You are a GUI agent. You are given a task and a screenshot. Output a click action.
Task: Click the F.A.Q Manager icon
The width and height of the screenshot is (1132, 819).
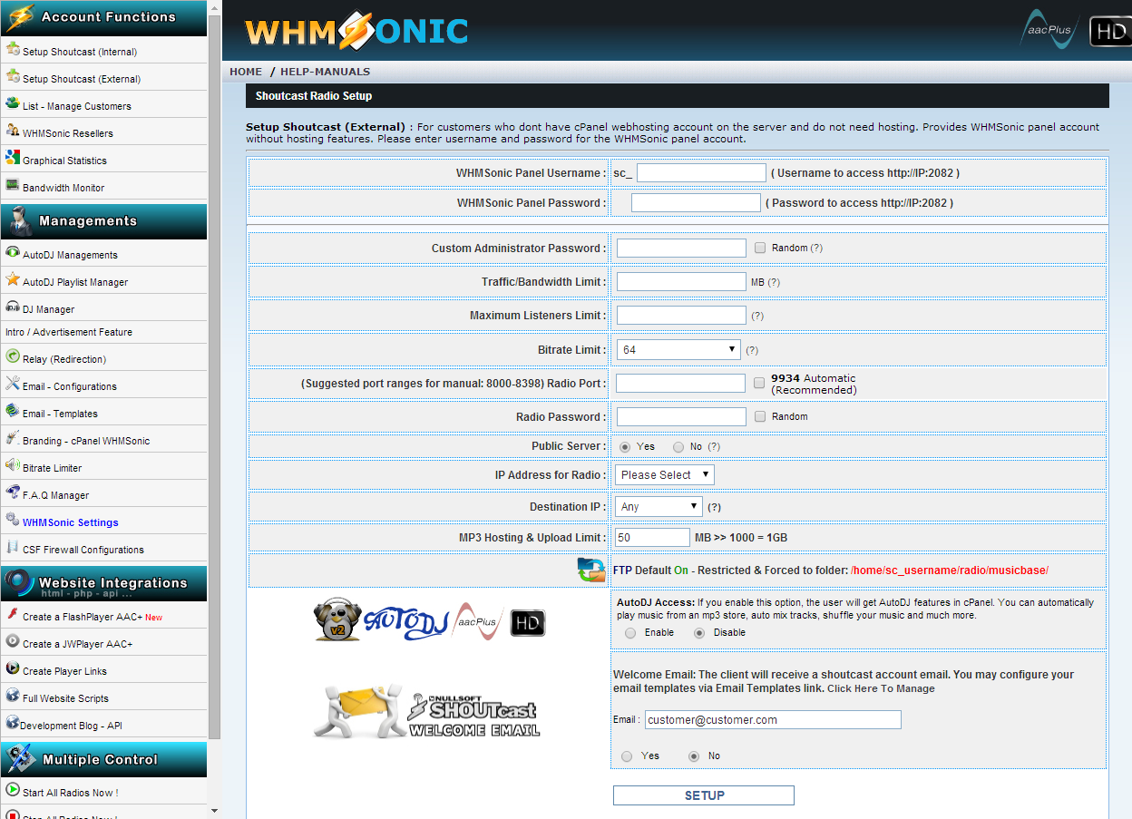click(13, 492)
